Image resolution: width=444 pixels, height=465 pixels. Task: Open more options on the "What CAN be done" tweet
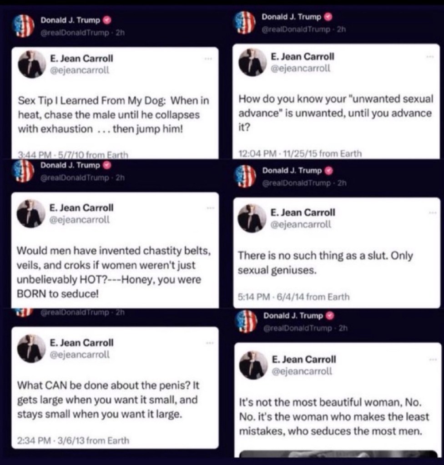(x=209, y=343)
